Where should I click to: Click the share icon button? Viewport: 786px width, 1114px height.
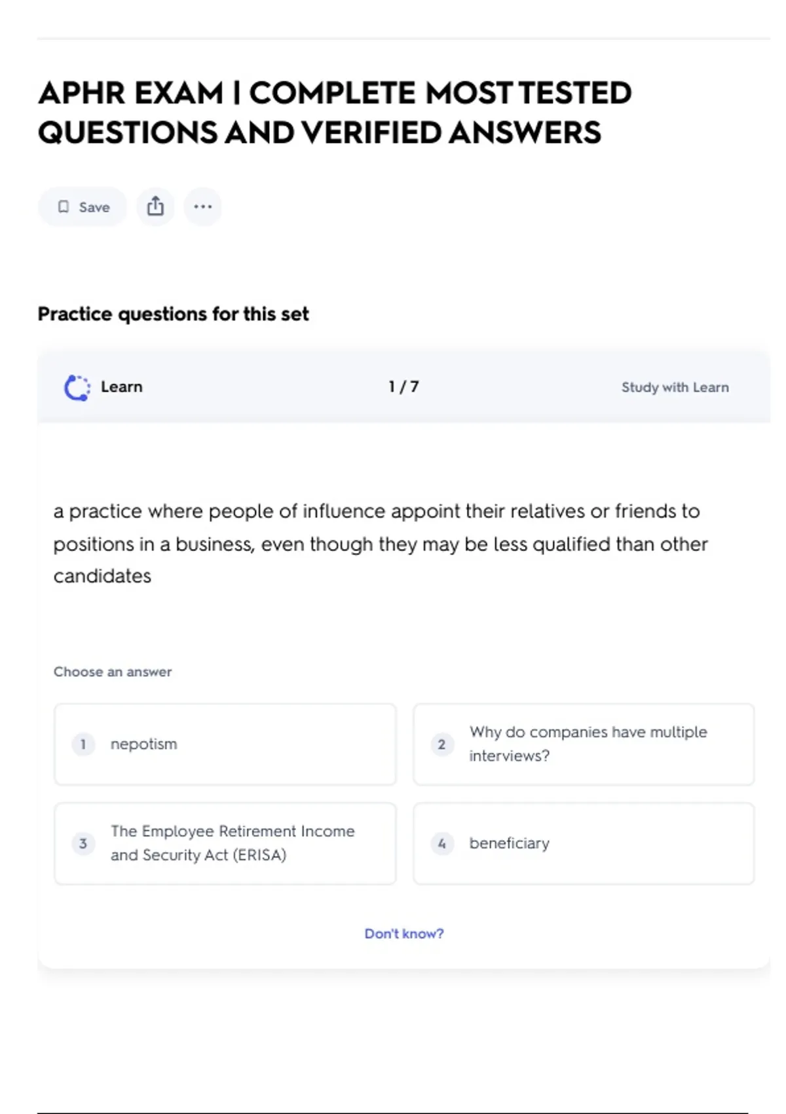click(x=155, y=206)
